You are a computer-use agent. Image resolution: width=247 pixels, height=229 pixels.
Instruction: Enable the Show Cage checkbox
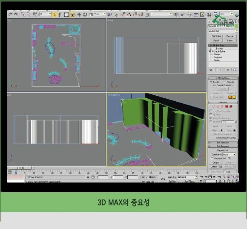coord(211,97)
